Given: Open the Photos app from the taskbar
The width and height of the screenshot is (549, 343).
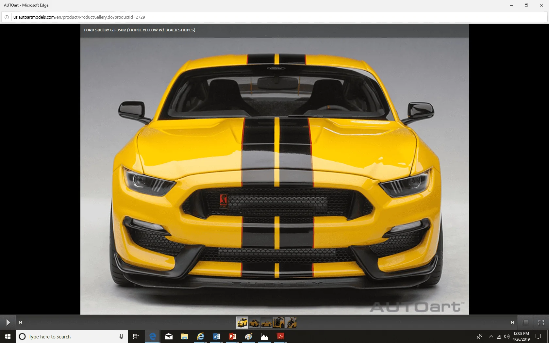Looking at the screenshot, I should click(264, 336).
